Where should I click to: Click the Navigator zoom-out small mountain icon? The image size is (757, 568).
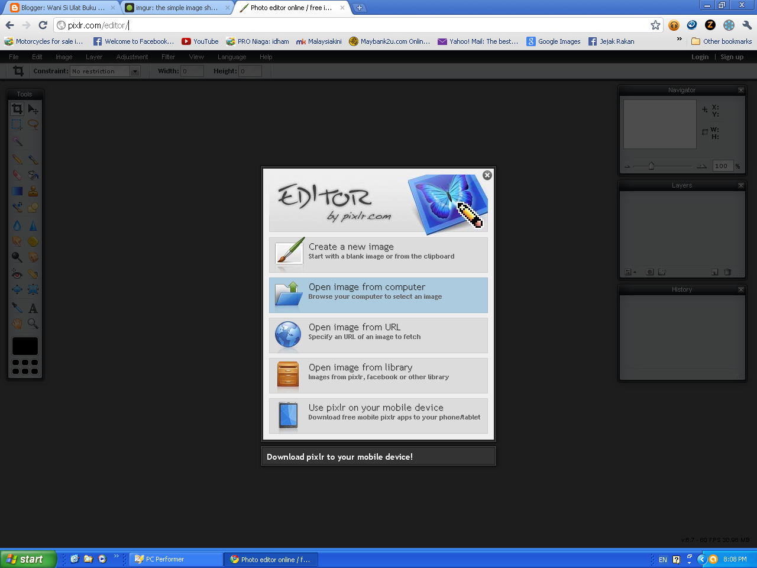pos(627,167)
